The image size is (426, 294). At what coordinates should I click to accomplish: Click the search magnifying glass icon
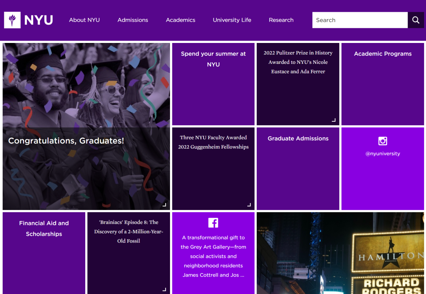pyautogui.click(x=415, y=20)
